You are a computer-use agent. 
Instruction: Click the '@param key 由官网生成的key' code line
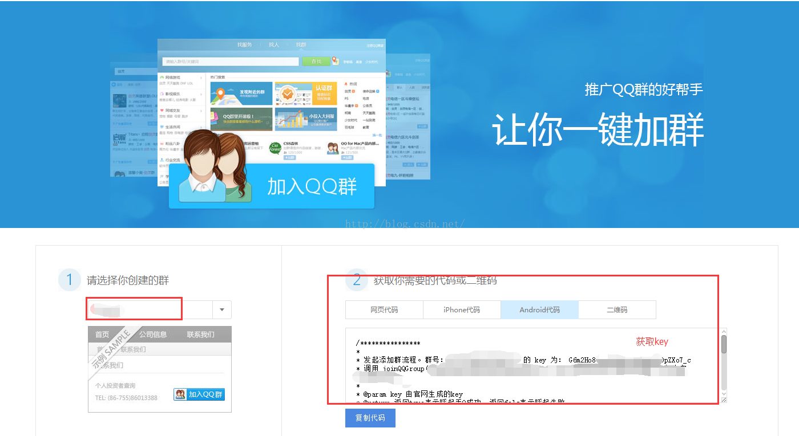pyautogui.click(x=409, y=394)
